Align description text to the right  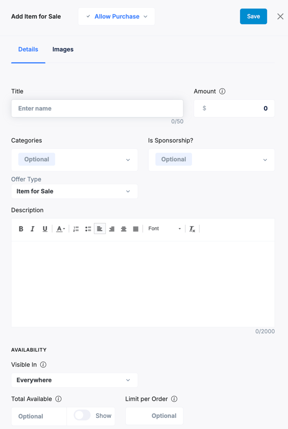(112, 229)
